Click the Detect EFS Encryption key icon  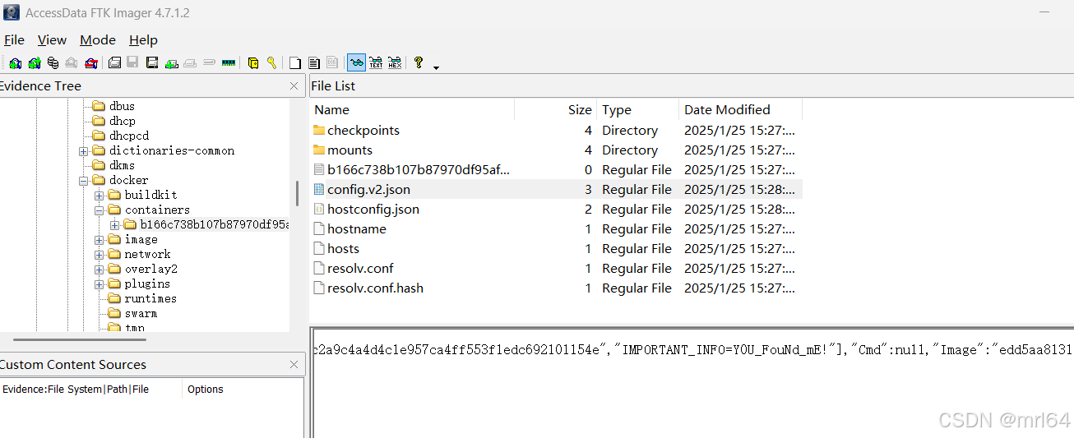tap(271, 62)
